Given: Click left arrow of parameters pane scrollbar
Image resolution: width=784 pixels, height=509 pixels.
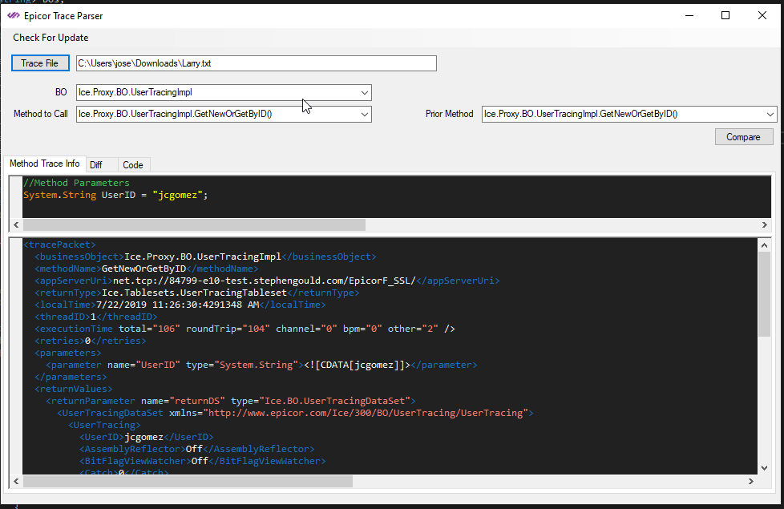Looking at the screenshot, I should click(x=16, y=225).
